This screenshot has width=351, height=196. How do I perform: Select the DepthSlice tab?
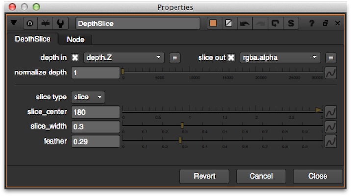(x=32, y=39)
